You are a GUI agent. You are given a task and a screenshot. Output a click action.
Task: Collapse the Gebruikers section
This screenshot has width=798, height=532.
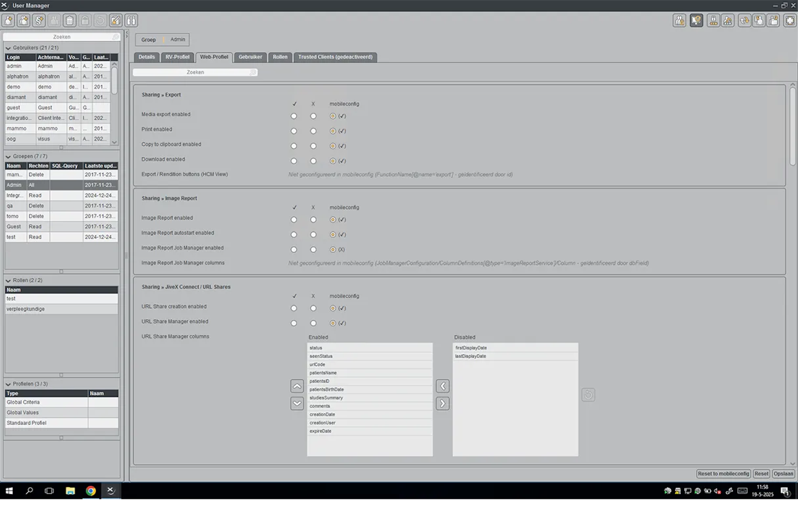[x=8, y=48]
